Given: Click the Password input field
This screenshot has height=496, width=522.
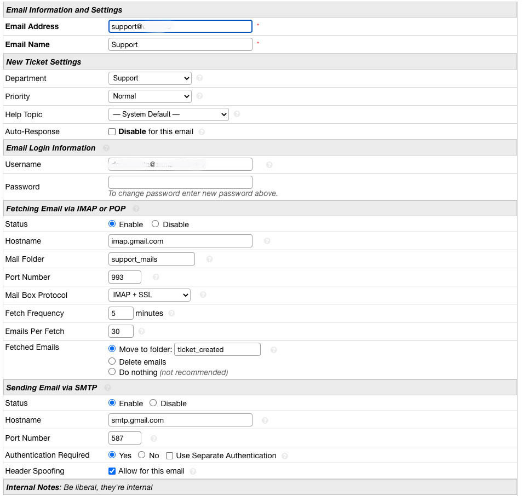Looking at the screenshot, I should point(180,182).
